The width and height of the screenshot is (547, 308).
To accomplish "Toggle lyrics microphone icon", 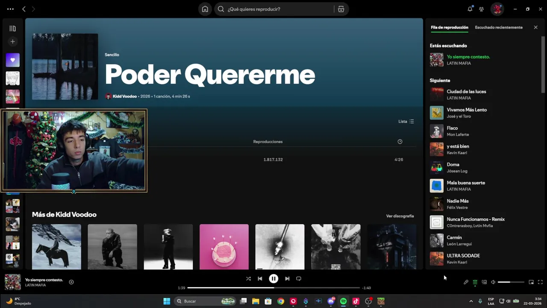I will tap(466, 282).
